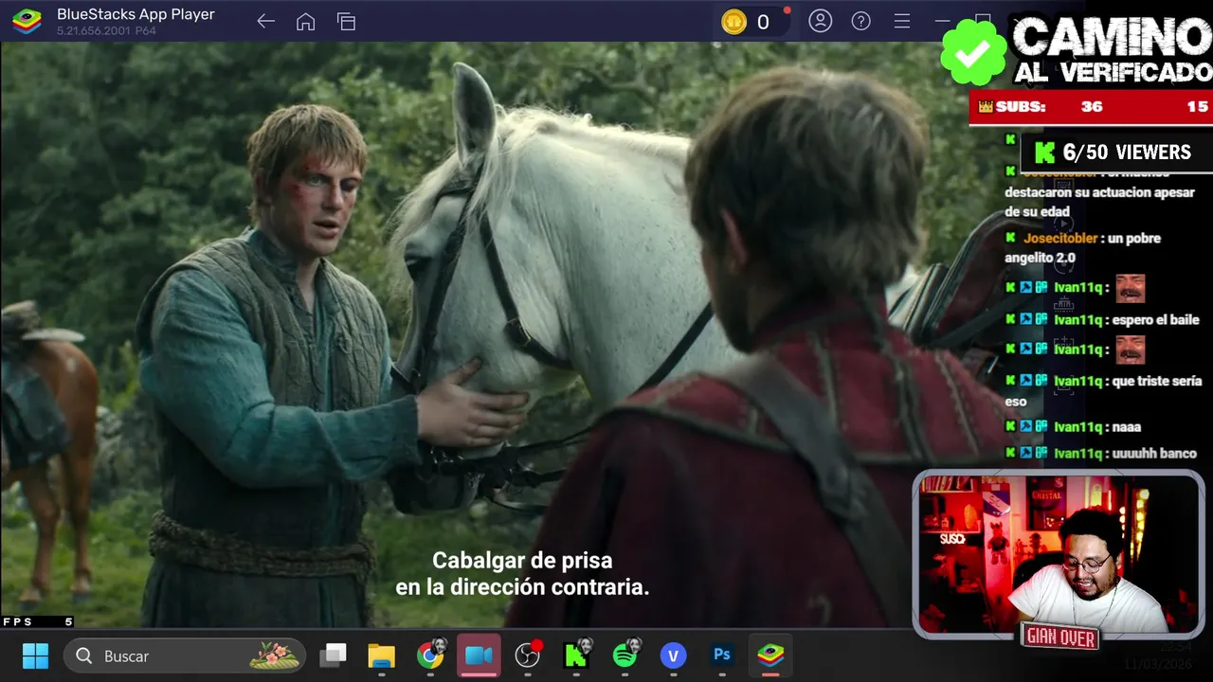1213x682 pixels.
Task: Click chat message 'naaa'
Action: click(1126, 427)
